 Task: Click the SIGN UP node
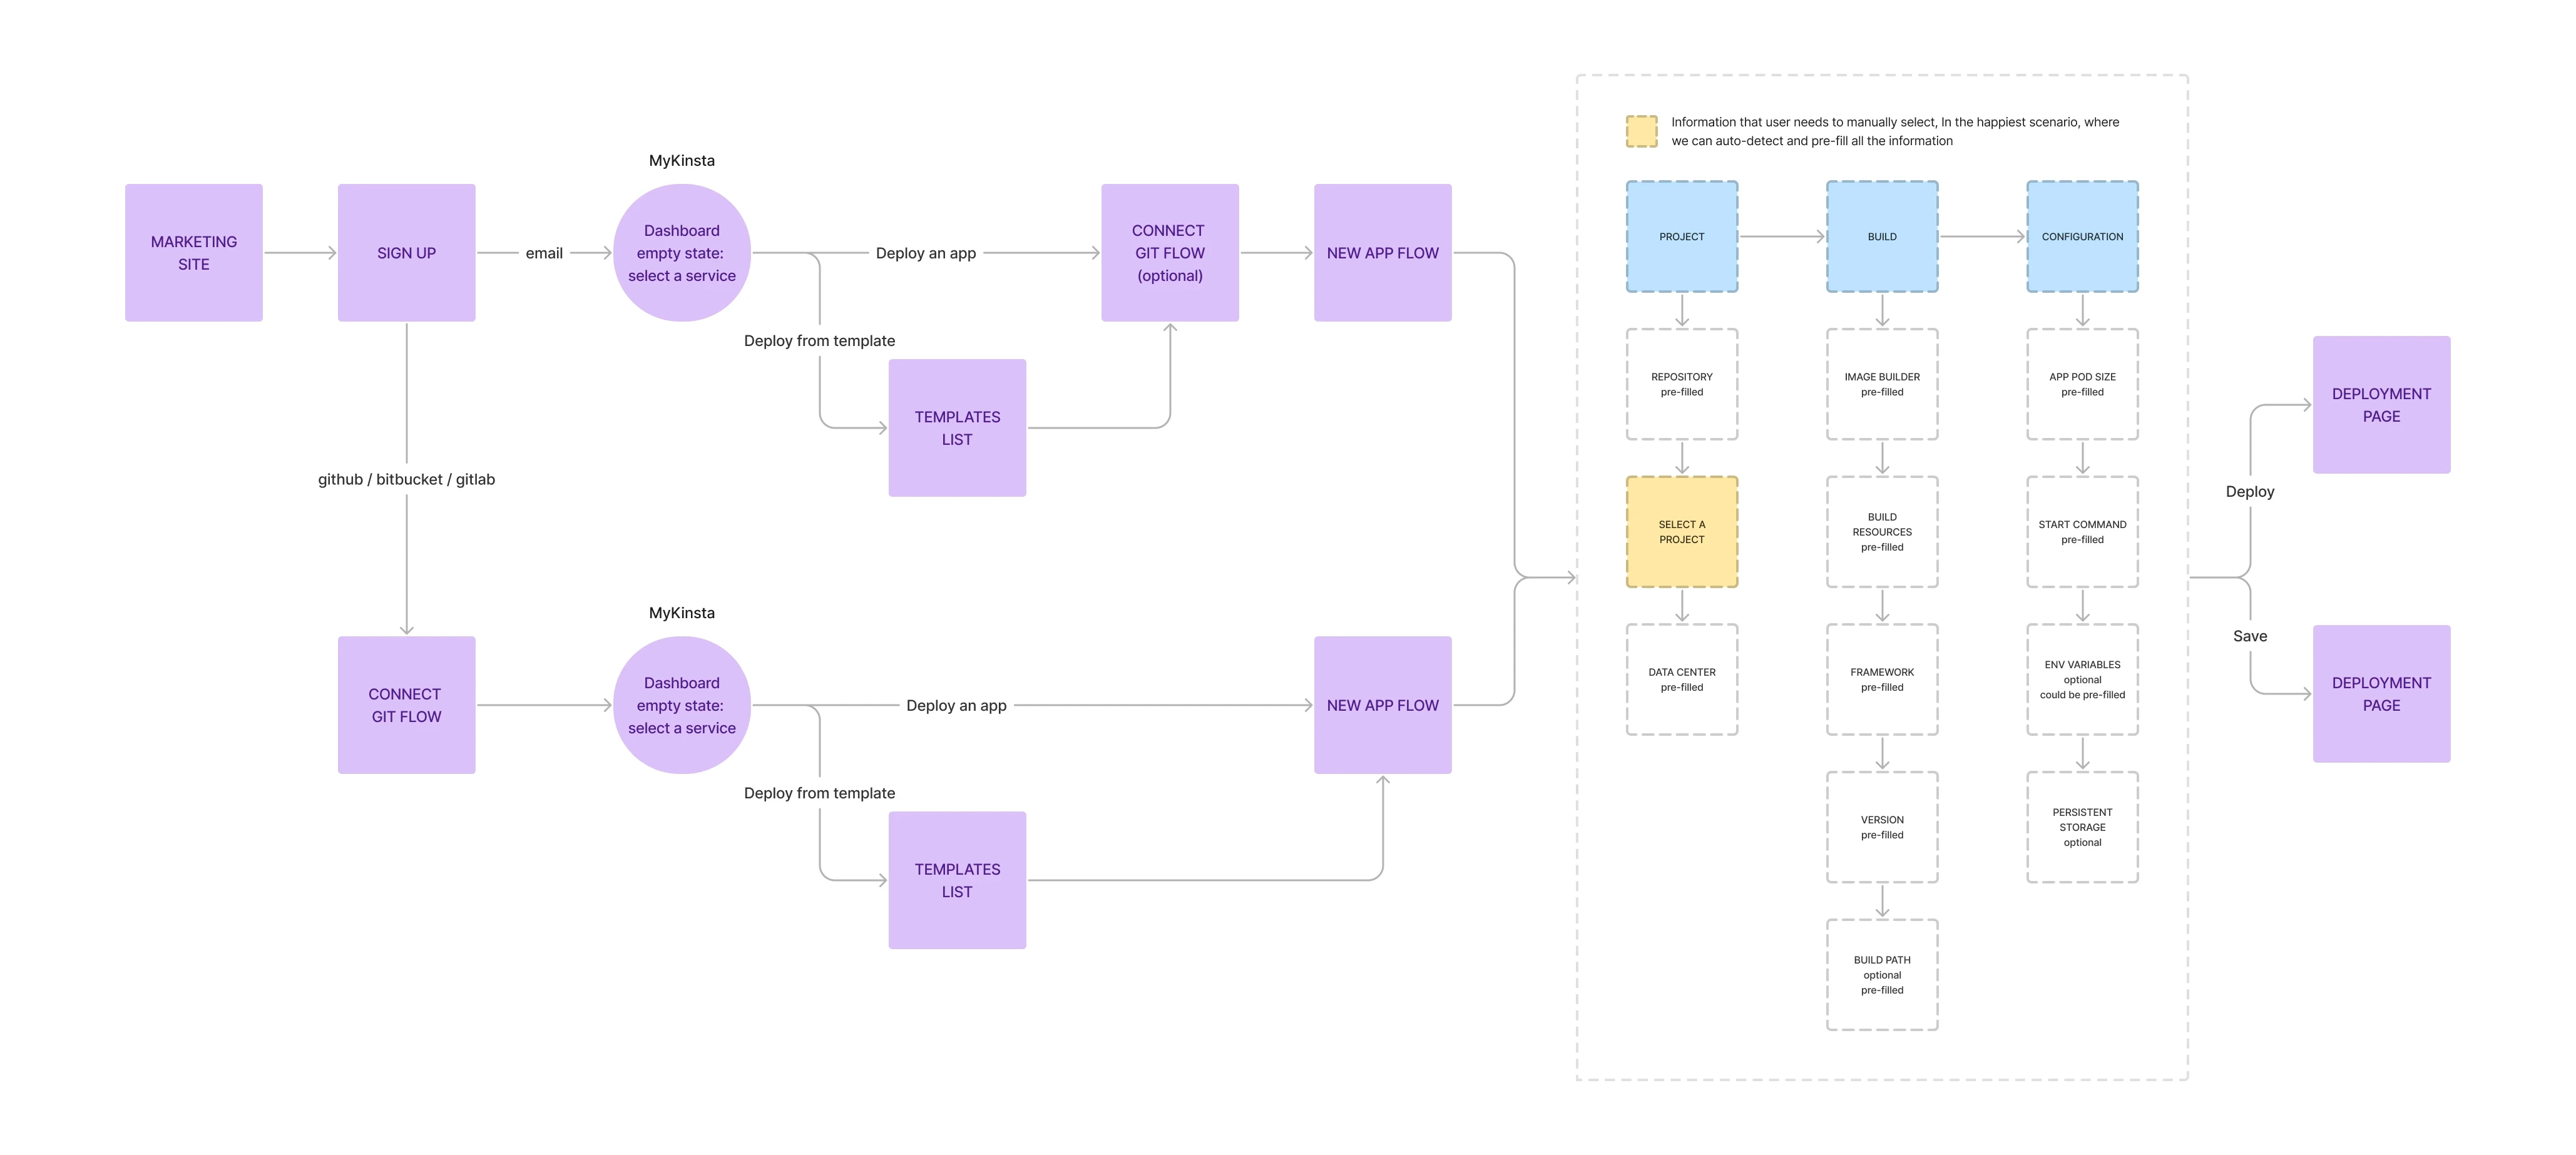click(406, 253)
